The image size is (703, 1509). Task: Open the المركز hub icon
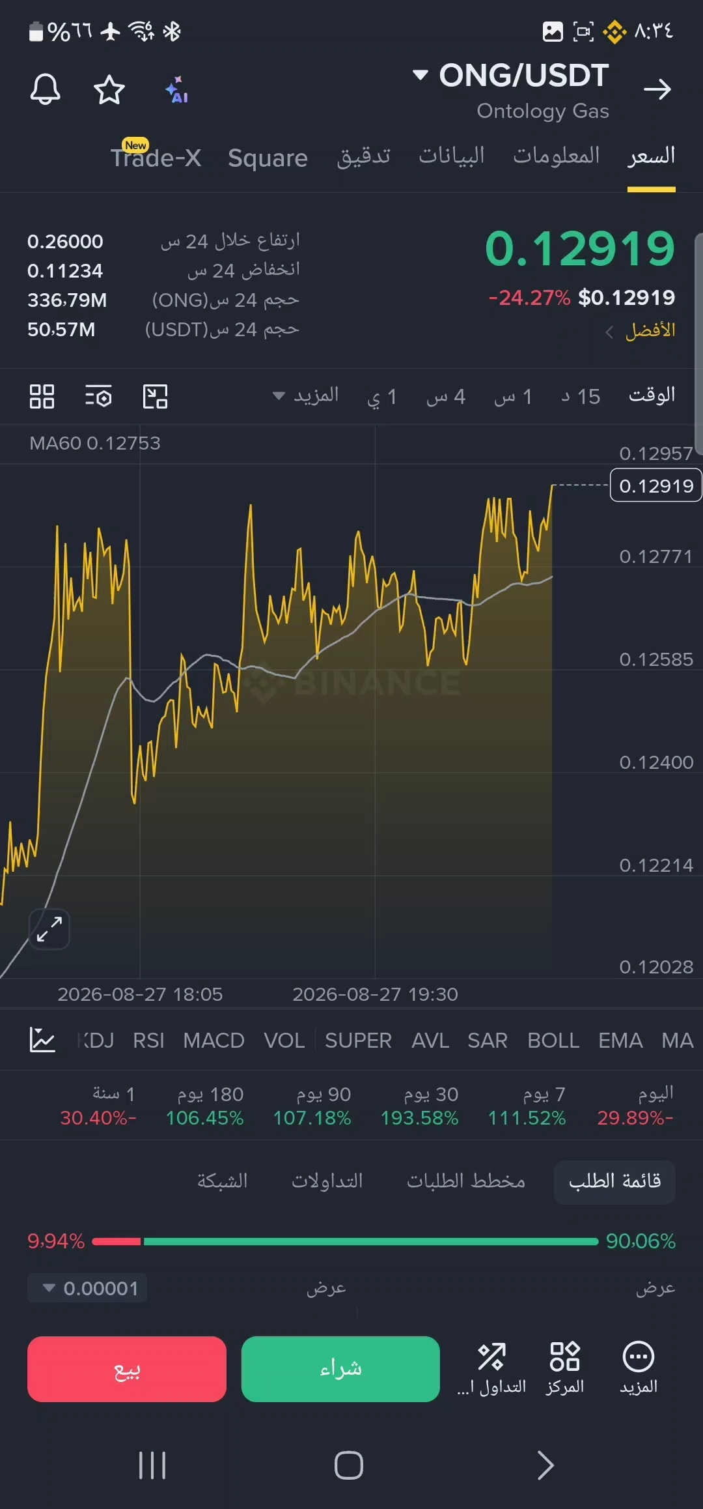coord(565,1368)
